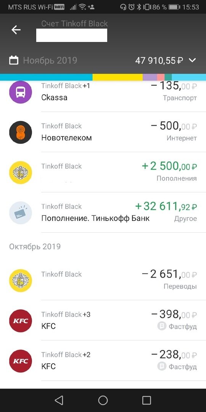The width and height of the screenshot is (206, 412).
Task: Open the Ноябрь 2019 period selector
Action: (50, 60)
